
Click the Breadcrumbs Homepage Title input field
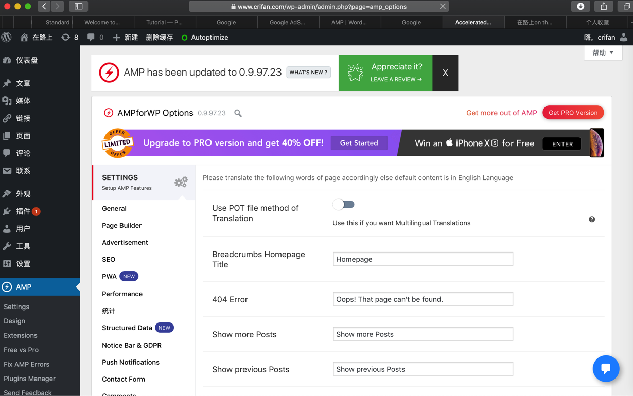pos(423,259)
